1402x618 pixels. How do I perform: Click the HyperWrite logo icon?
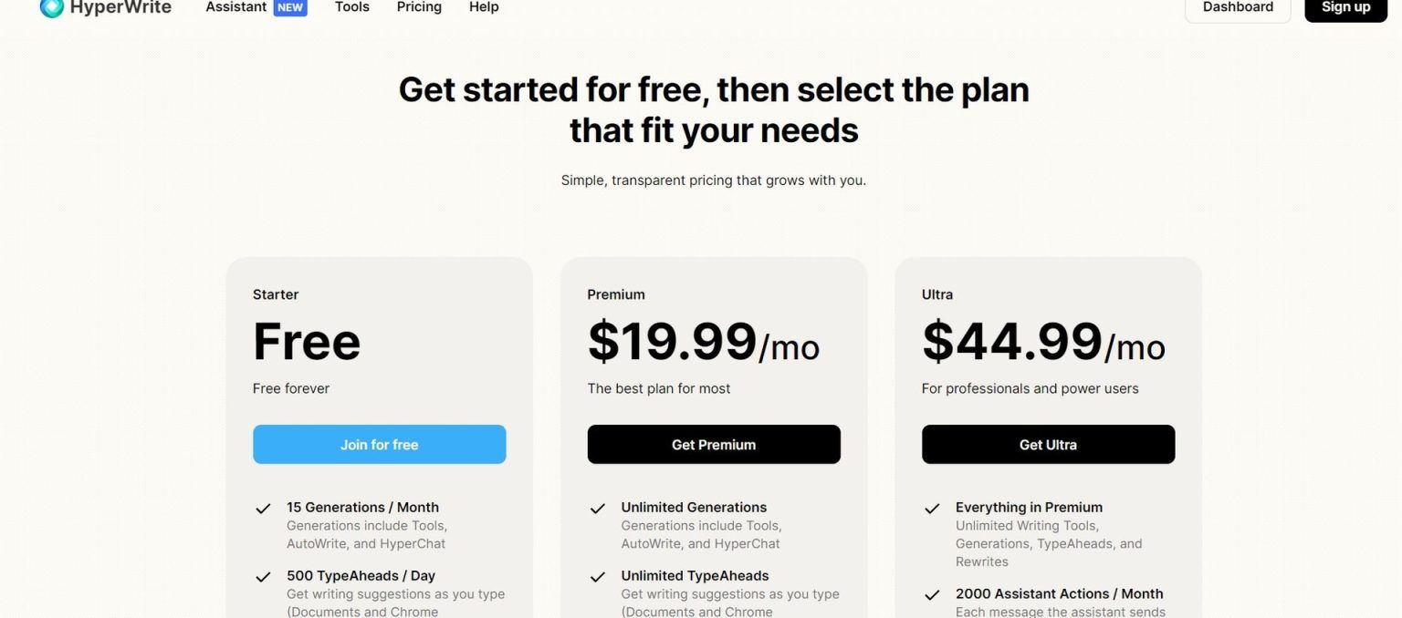[52, 7]
